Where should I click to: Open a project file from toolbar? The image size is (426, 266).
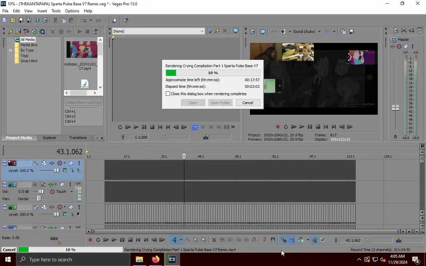click(13, 20)
